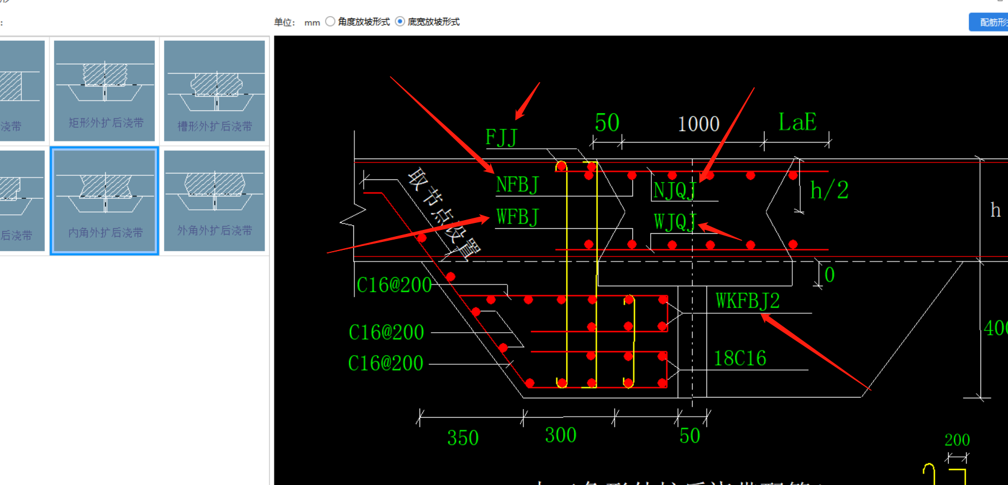The height and width of the screenshot is (485, 1008).
Task: Edit the 200 hook dimension value
Action: coord(957,440)
